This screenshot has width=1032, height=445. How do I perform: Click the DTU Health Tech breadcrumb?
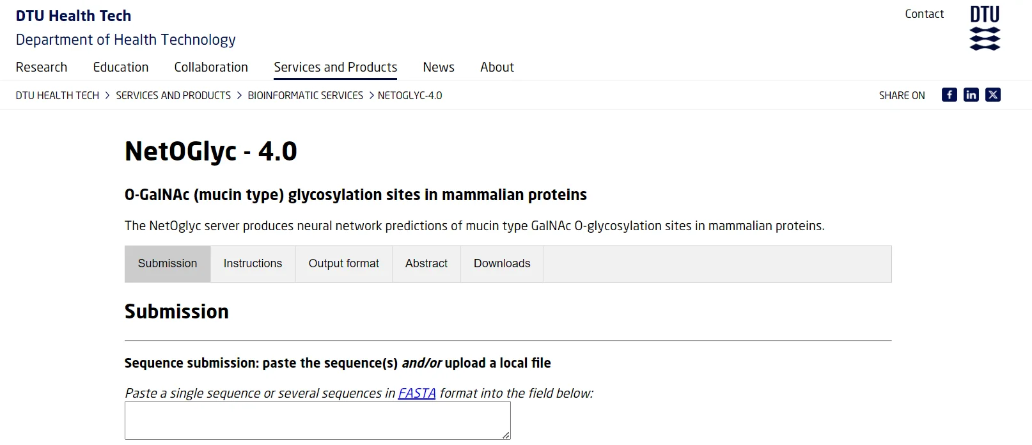point(58,95)
